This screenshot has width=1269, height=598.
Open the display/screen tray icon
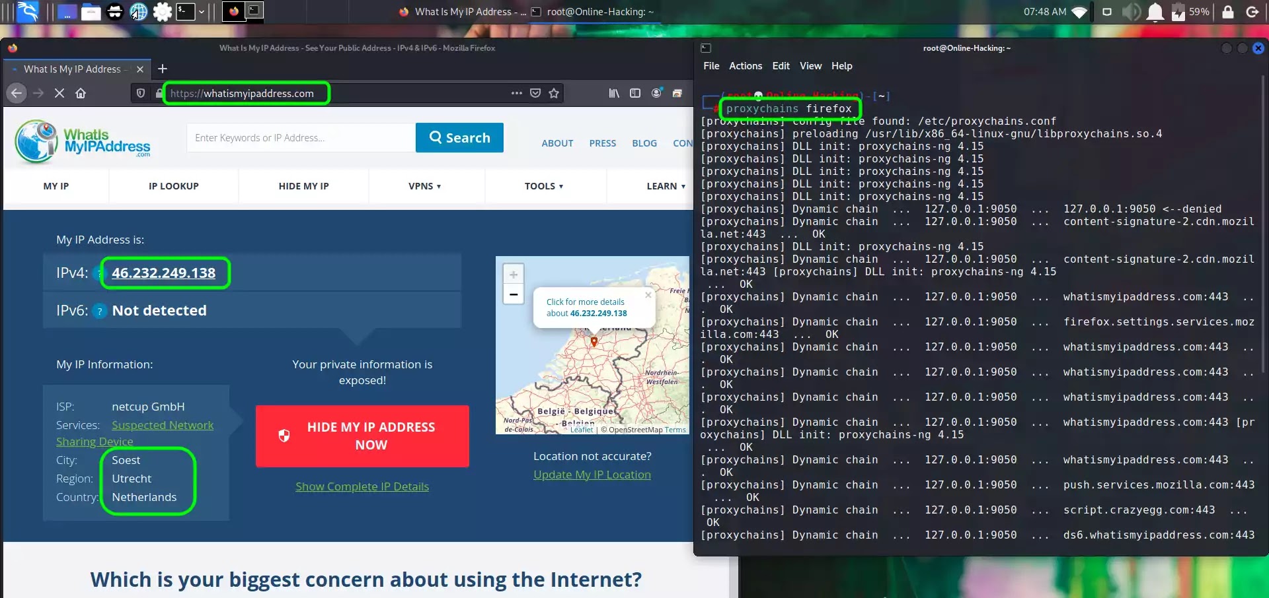pos(1107,12)
